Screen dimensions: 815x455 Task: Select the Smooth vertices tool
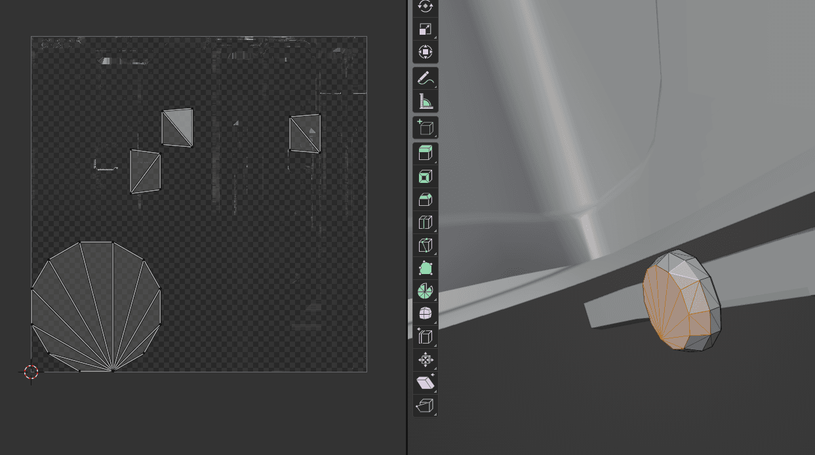pos(426,314)
